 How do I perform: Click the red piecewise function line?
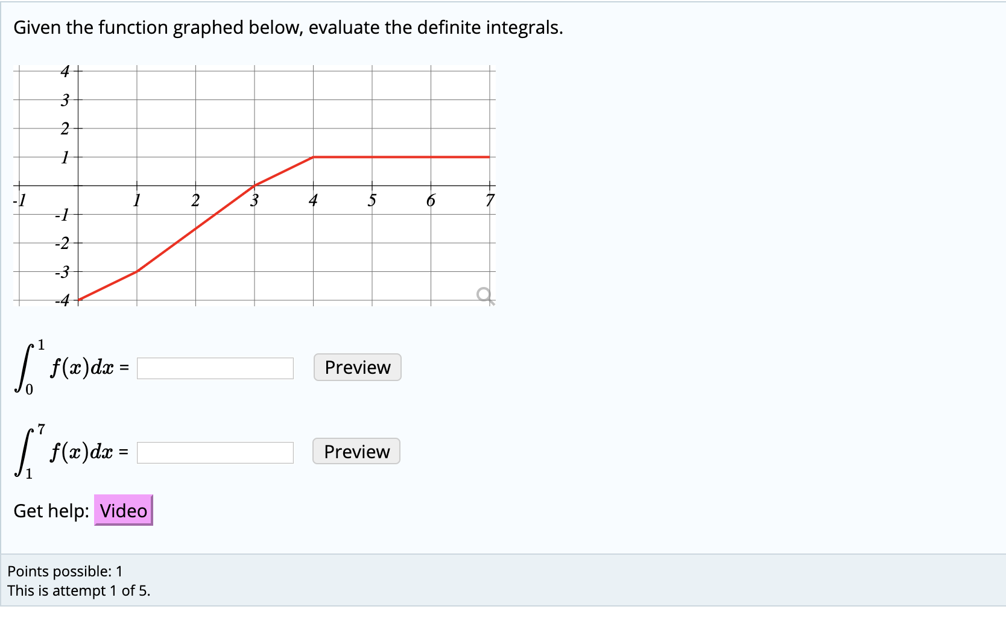click(392, 157)
